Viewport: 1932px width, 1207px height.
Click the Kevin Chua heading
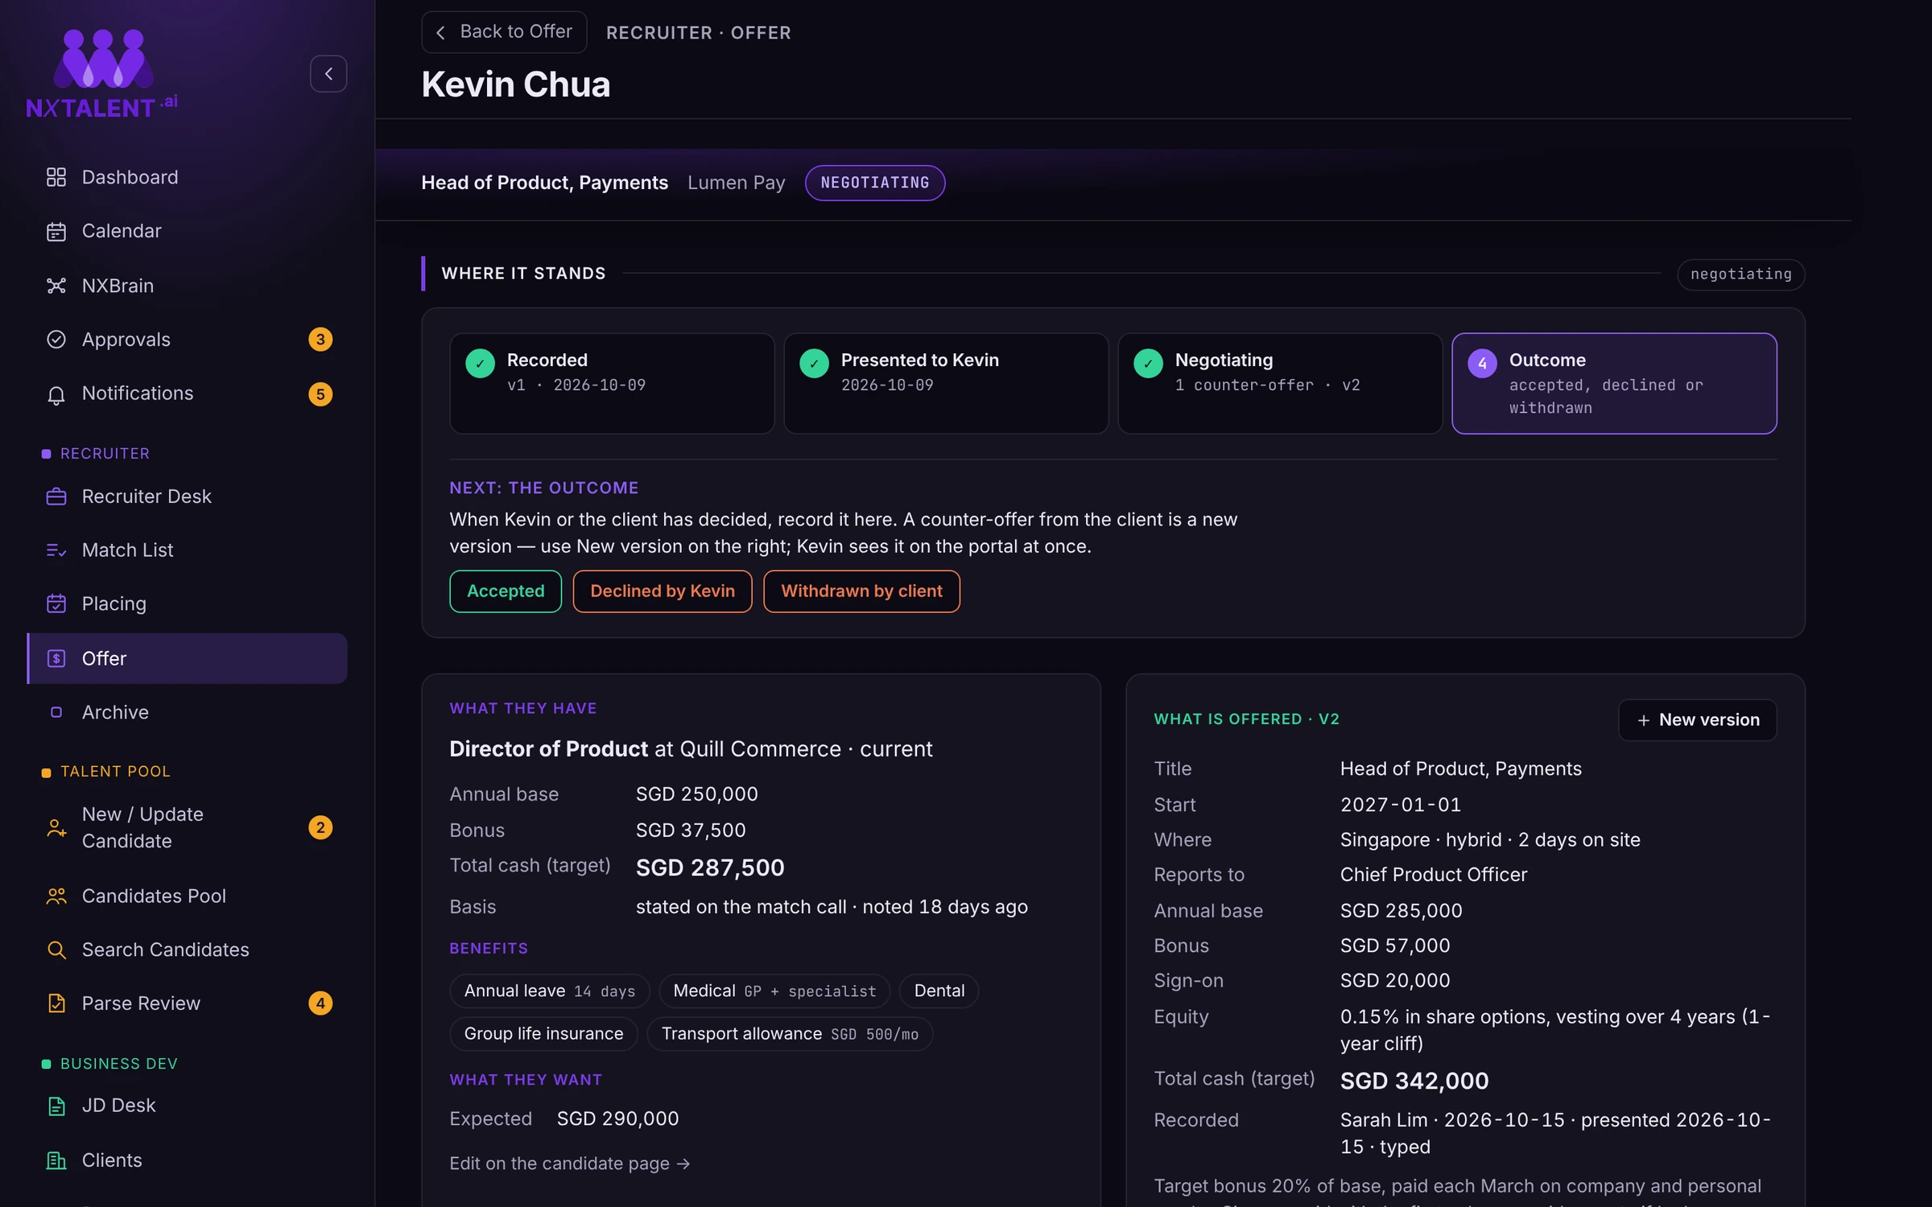(516, 84)
